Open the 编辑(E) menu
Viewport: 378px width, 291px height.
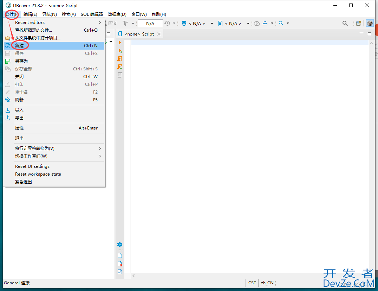30,14
